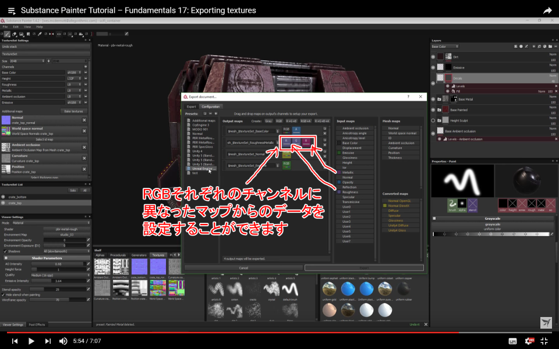Open the Textures tab in the Shelf
This screenshot has height=349, width=559.
click(x=158, y=255)
